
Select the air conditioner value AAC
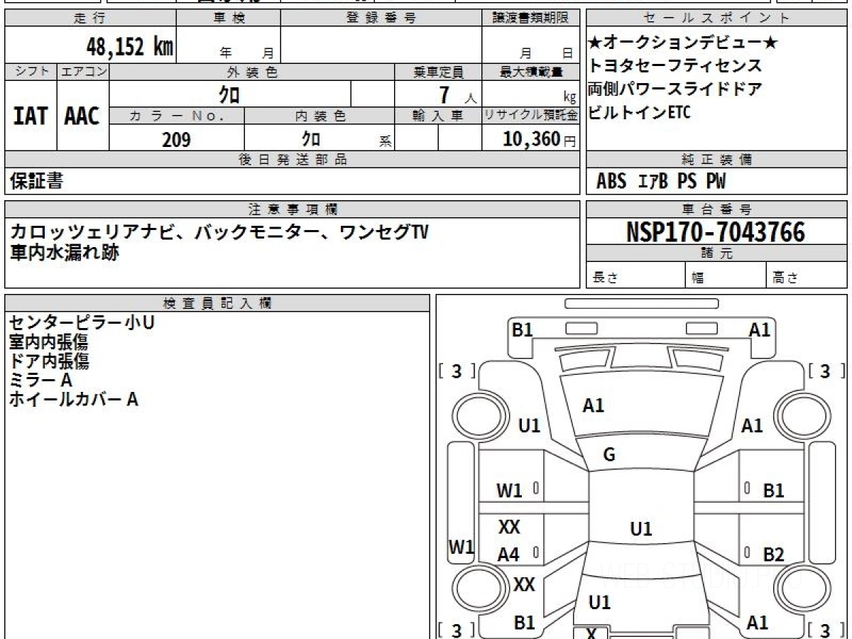pyautogui.click(x=82, y=116)
